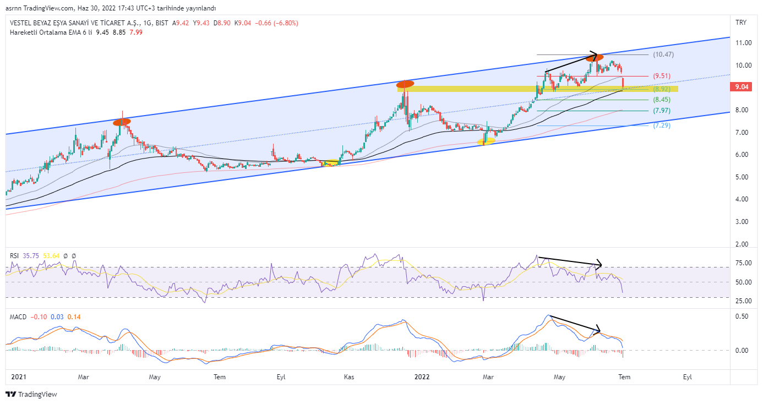The width and height of the screenshot is (763, 404).
Task: Click the 75.00 RSI axis label
Action: click(743, 263)
